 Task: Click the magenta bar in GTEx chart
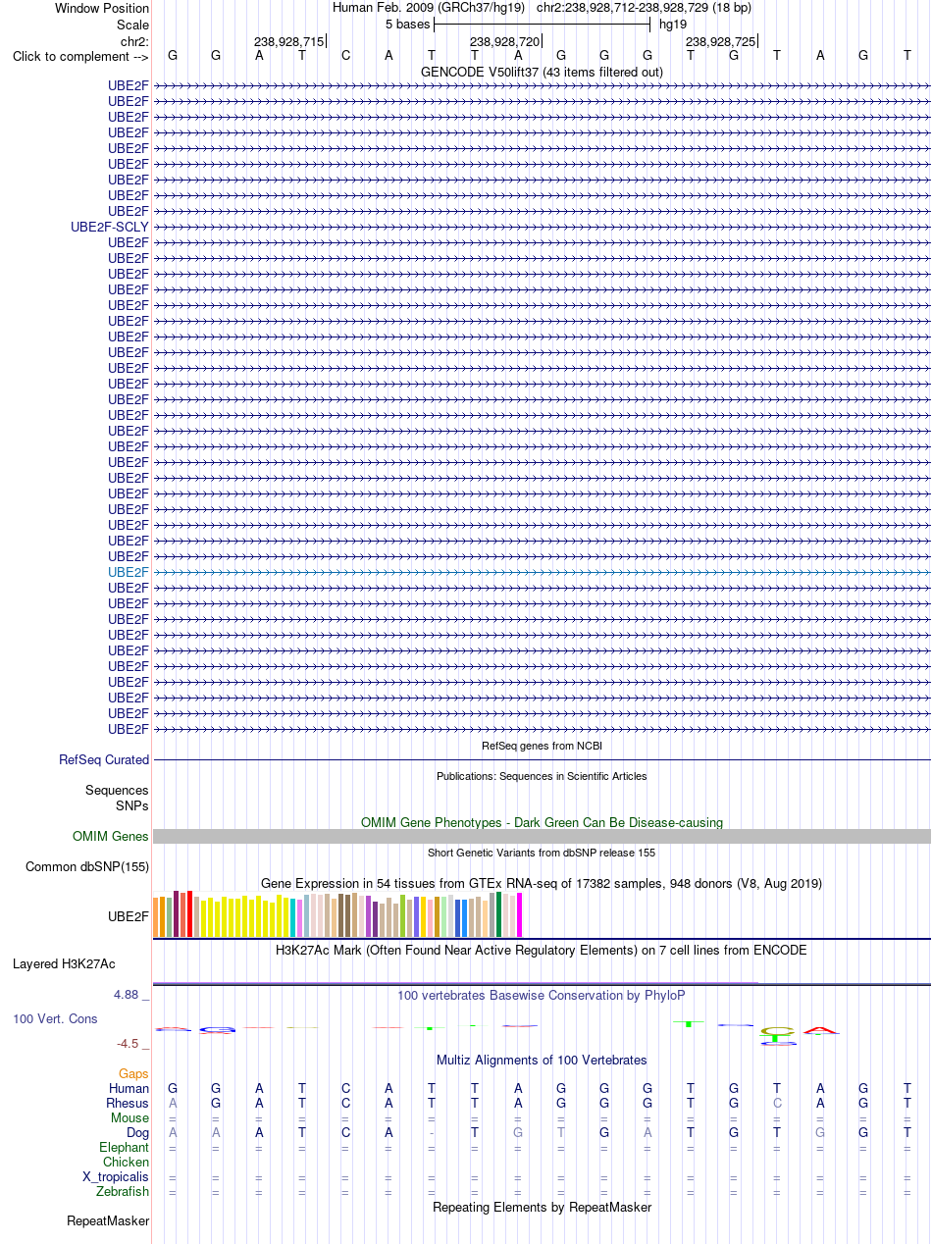(520, 914)
